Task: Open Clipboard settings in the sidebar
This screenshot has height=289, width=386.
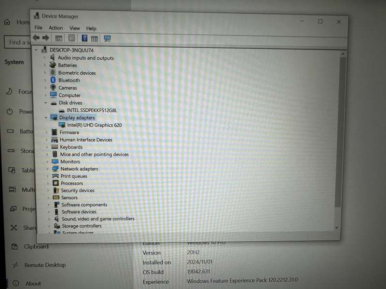Action: pyautogui.click(x=36, y=246)
